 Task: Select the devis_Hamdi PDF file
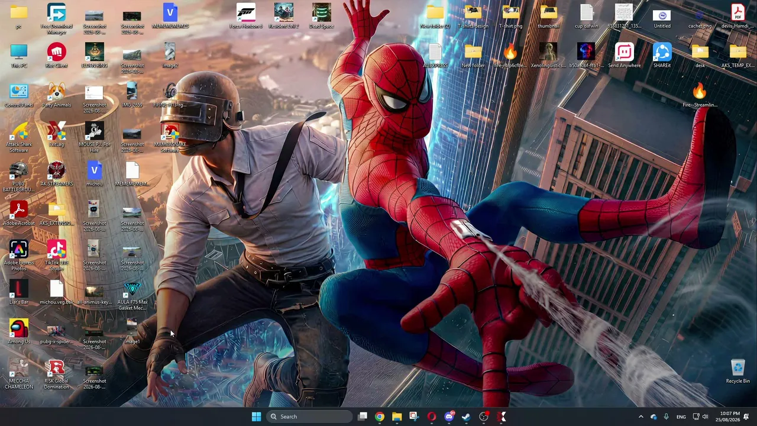tap(737, 17)
